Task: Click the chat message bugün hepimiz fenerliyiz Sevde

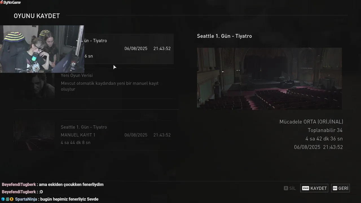Action: click(69, 199)
